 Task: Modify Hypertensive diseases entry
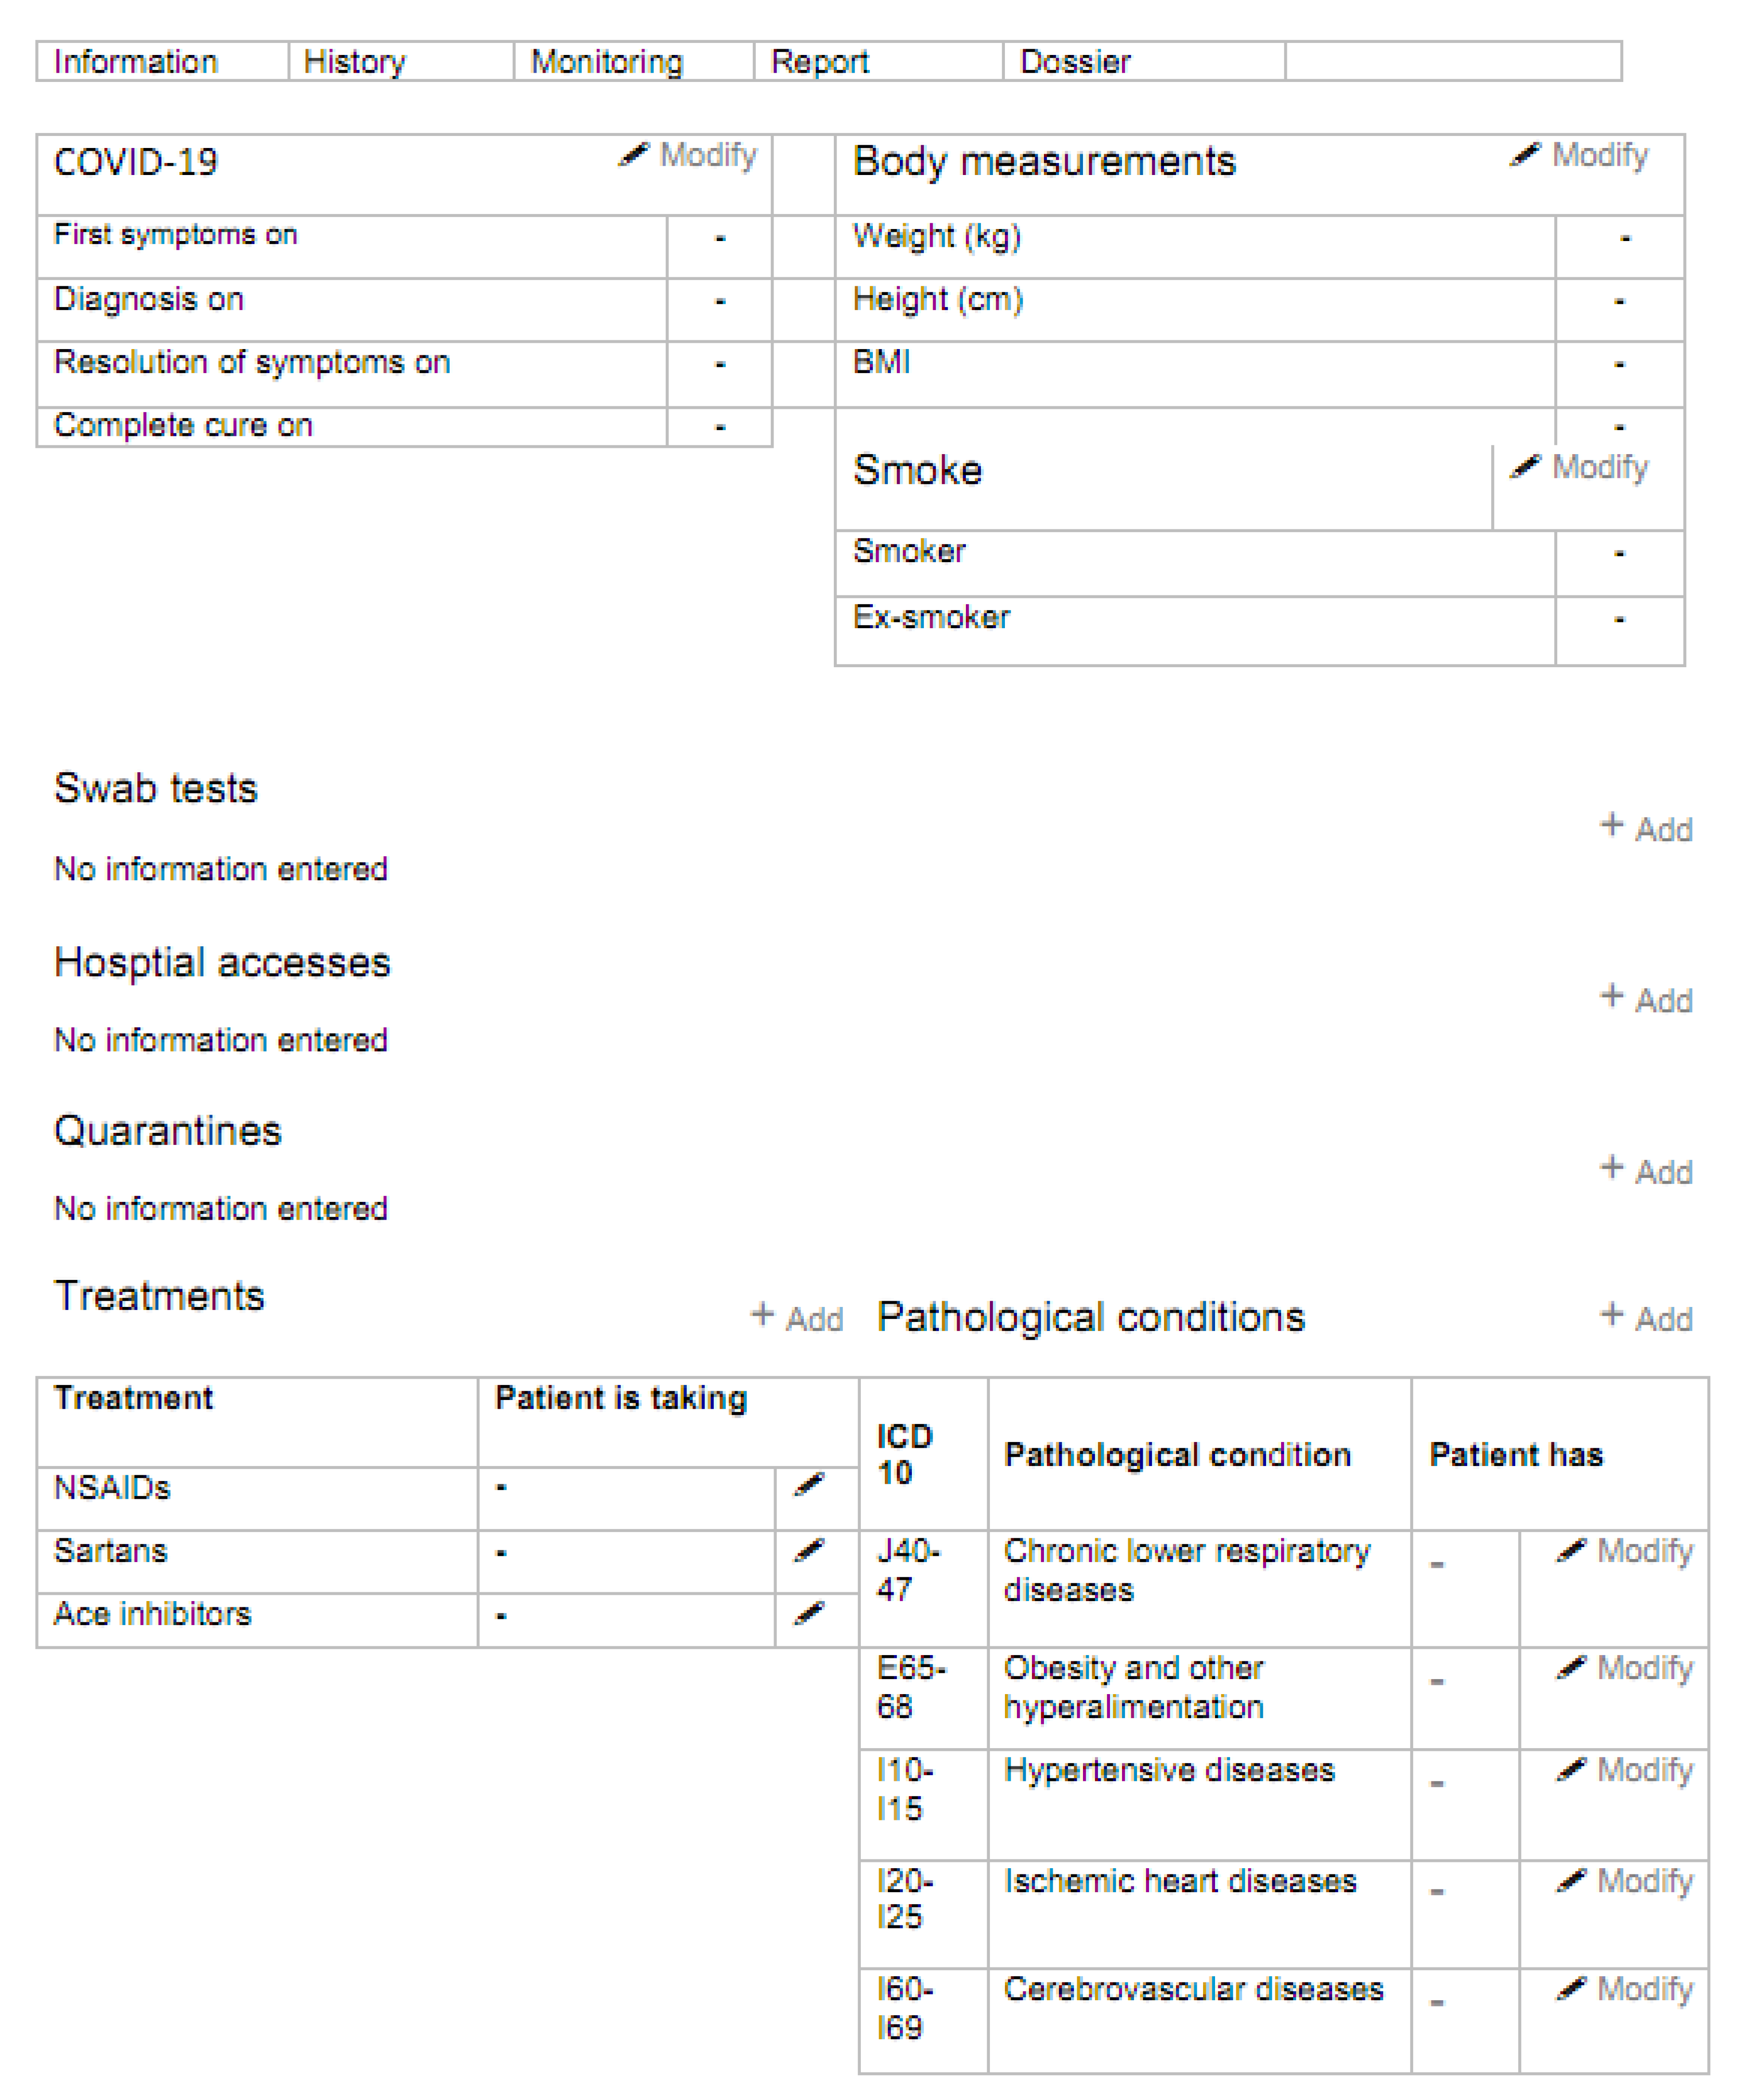(x=1625, y=1770)
